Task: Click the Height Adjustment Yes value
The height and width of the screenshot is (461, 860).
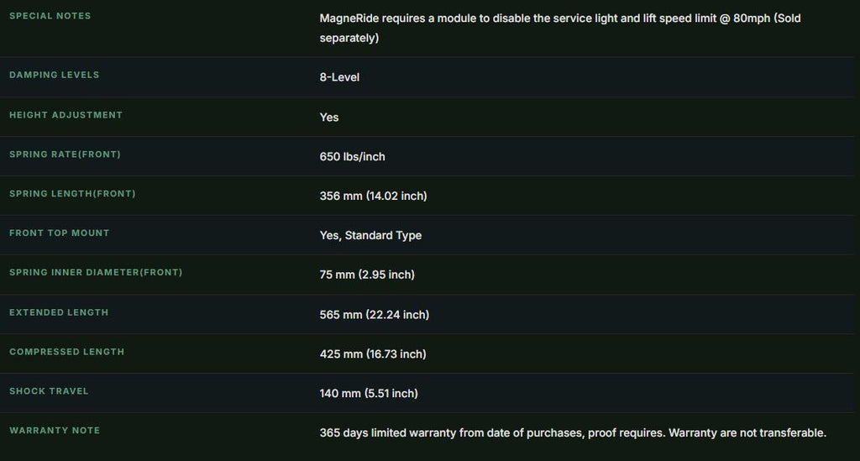Action: [x=329, y=118]
